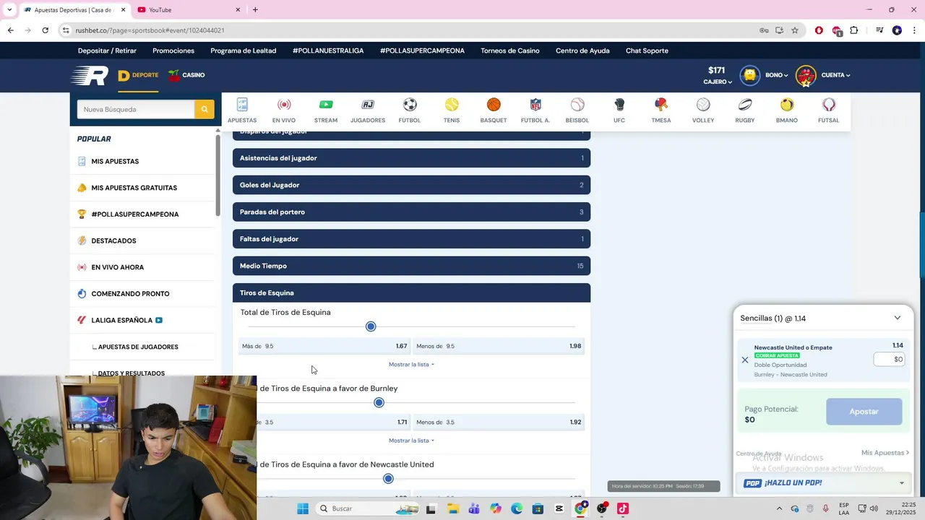
Task: Switch to the Casino tab
Action: click(x=186, y=75)
